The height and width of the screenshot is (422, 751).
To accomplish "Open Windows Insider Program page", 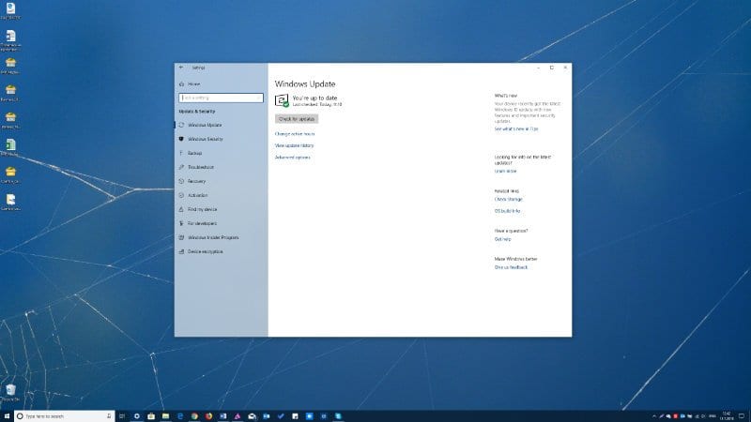I will [x=213, y=237].
